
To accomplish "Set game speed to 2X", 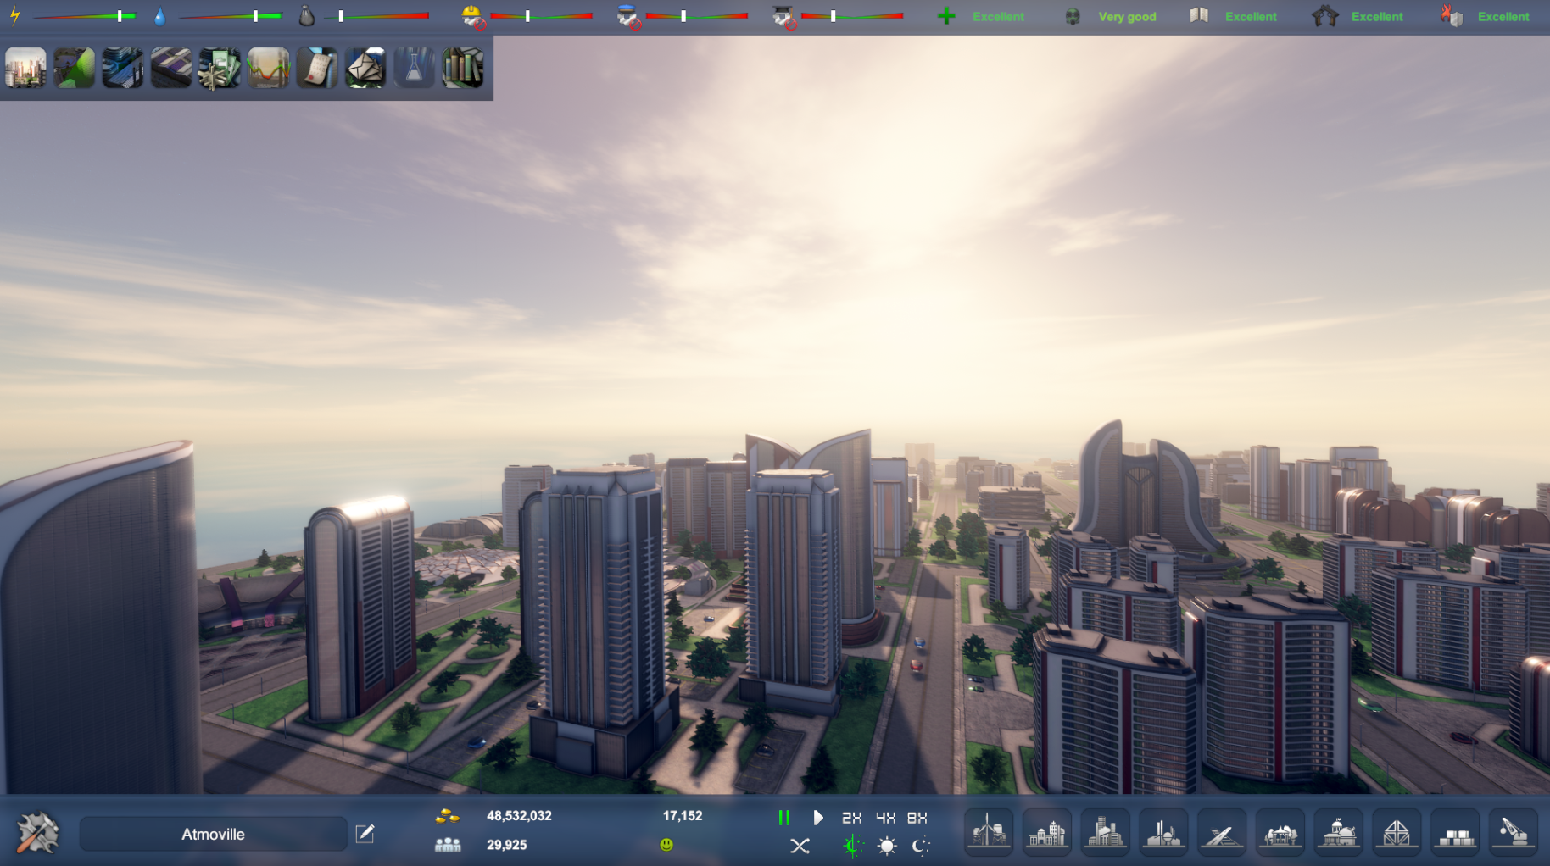I will (852, 818).
